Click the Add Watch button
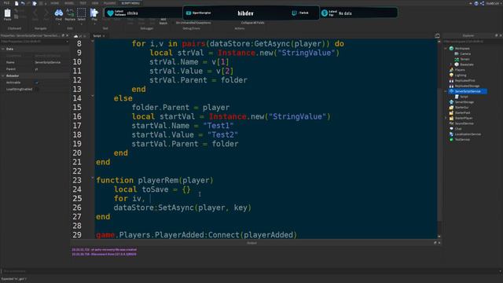Viewport: 503px width, 283px height. point(163,21)
